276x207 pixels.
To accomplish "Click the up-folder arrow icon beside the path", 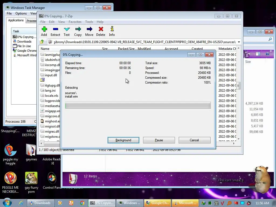I will [x=42, y=42].
